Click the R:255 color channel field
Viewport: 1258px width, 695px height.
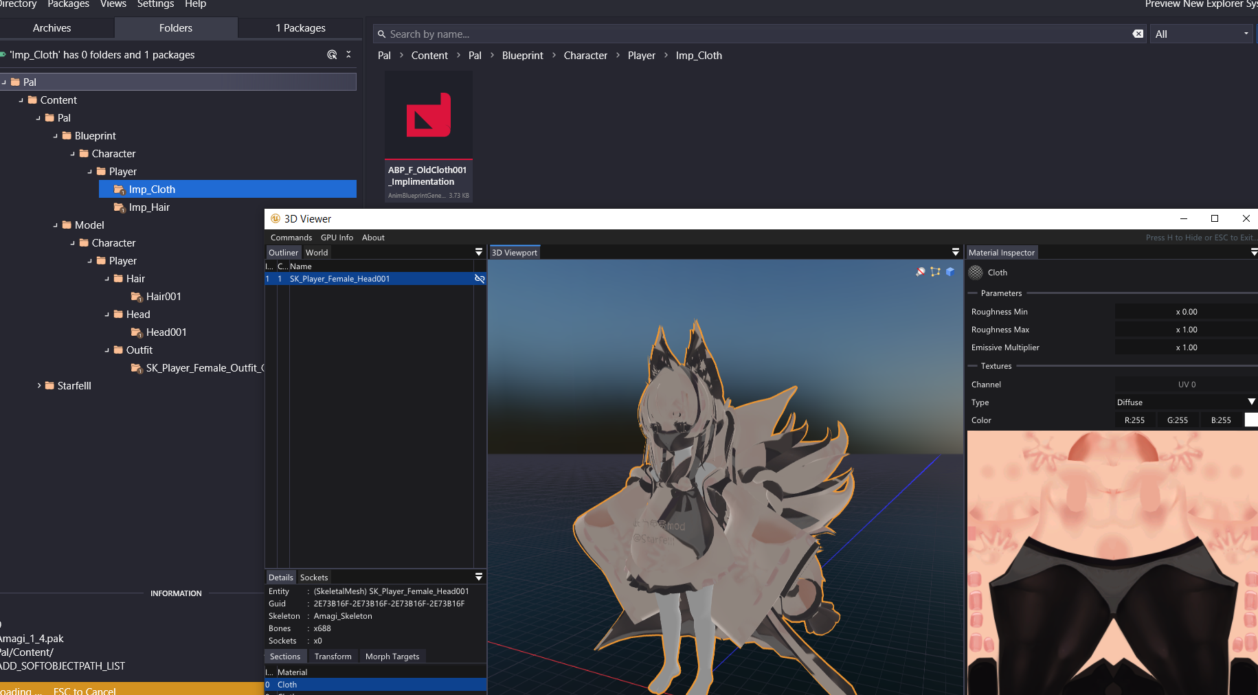(1135, 420)
